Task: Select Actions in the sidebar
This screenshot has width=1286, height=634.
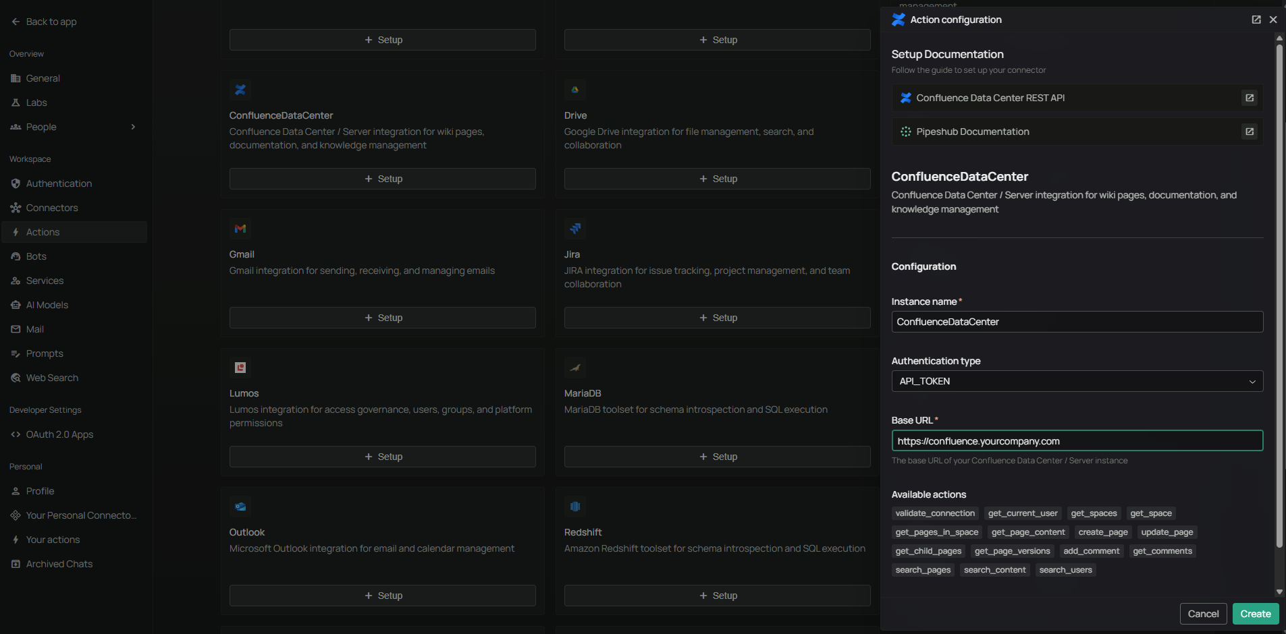Action: (74, 232)
